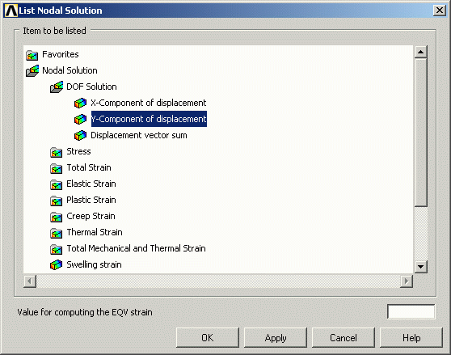Image resolution: width=451 pixels, height=355 pixels.
Task: Select the Swelling strain item label
Action: 94,264
